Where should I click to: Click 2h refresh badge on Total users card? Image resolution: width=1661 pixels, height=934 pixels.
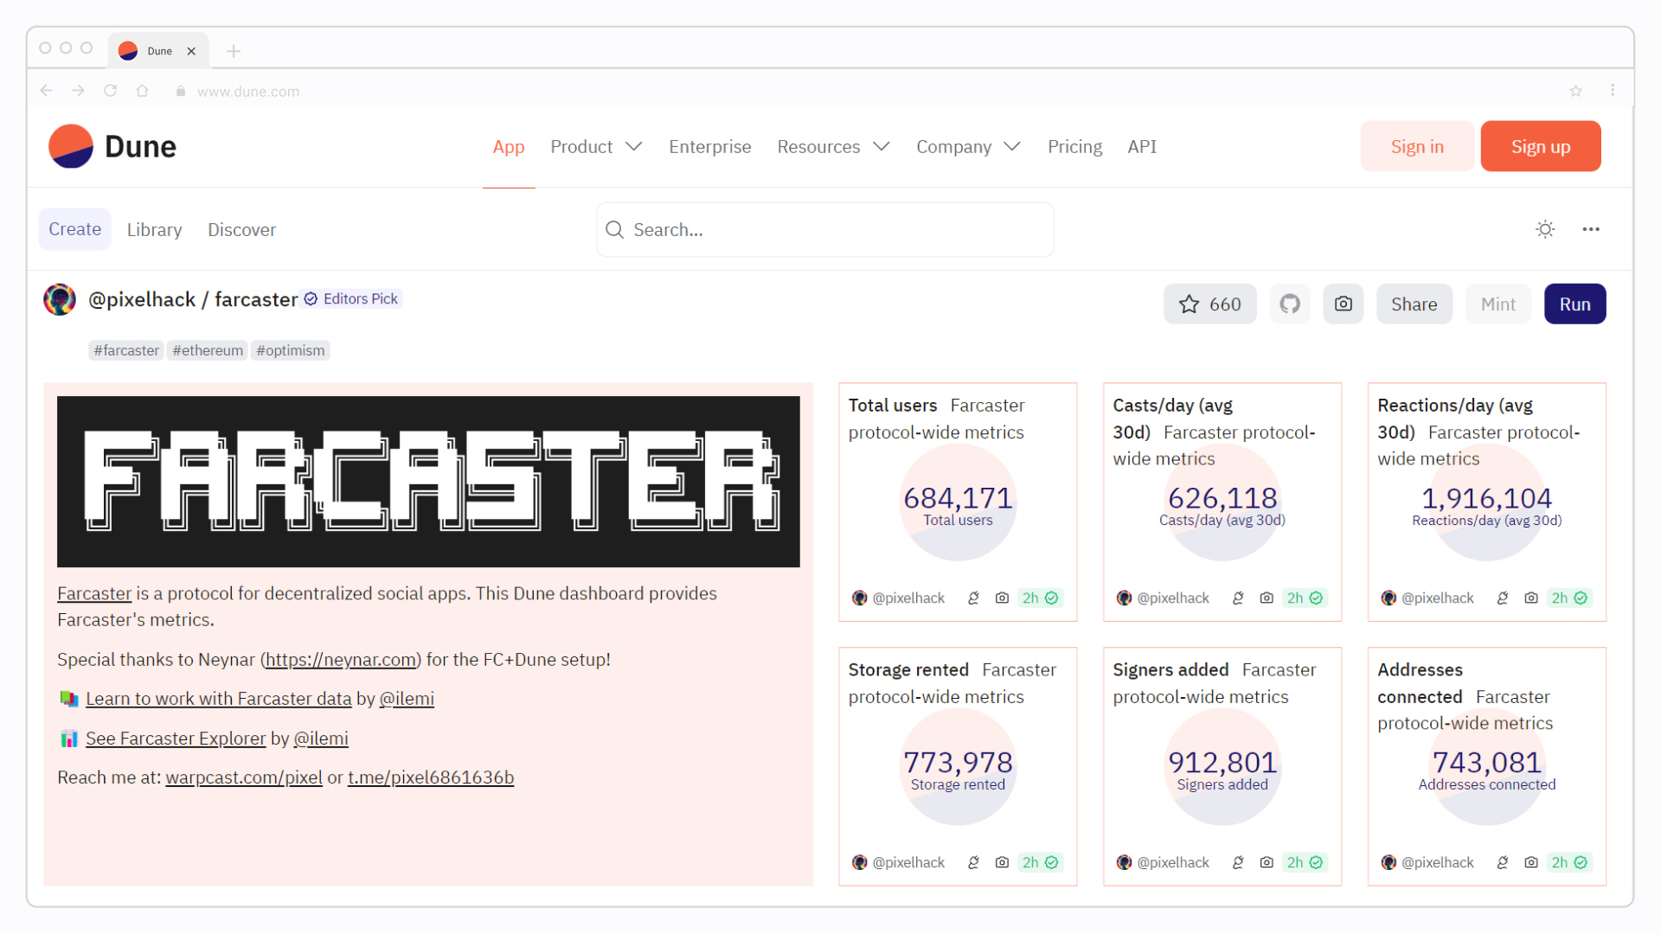click(x=1040, y=598)
